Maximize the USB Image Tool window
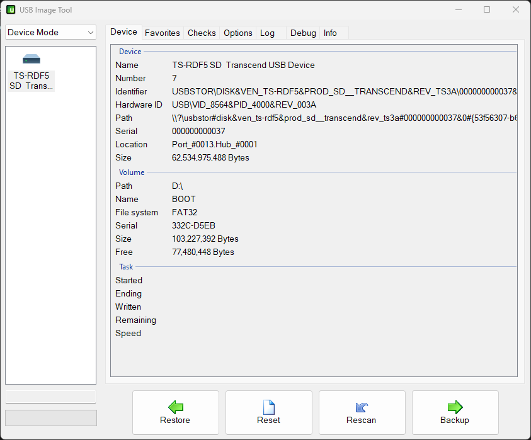The height and width of the screenshot is (440, 531). click(x=487, y=9)
